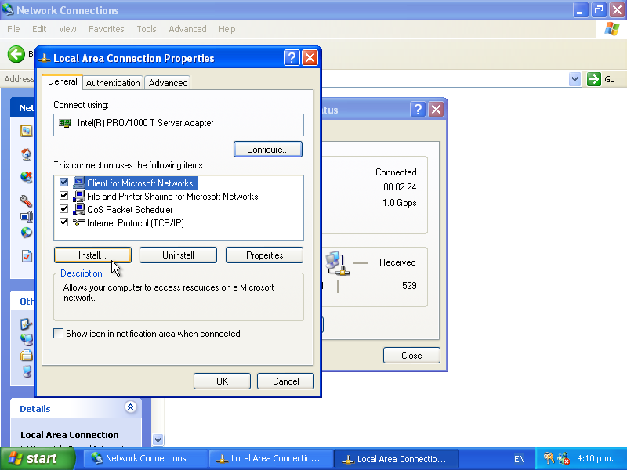Click the EN language bar indicator
The height and width of the screenshot is (470, 627).
point(519,459)
